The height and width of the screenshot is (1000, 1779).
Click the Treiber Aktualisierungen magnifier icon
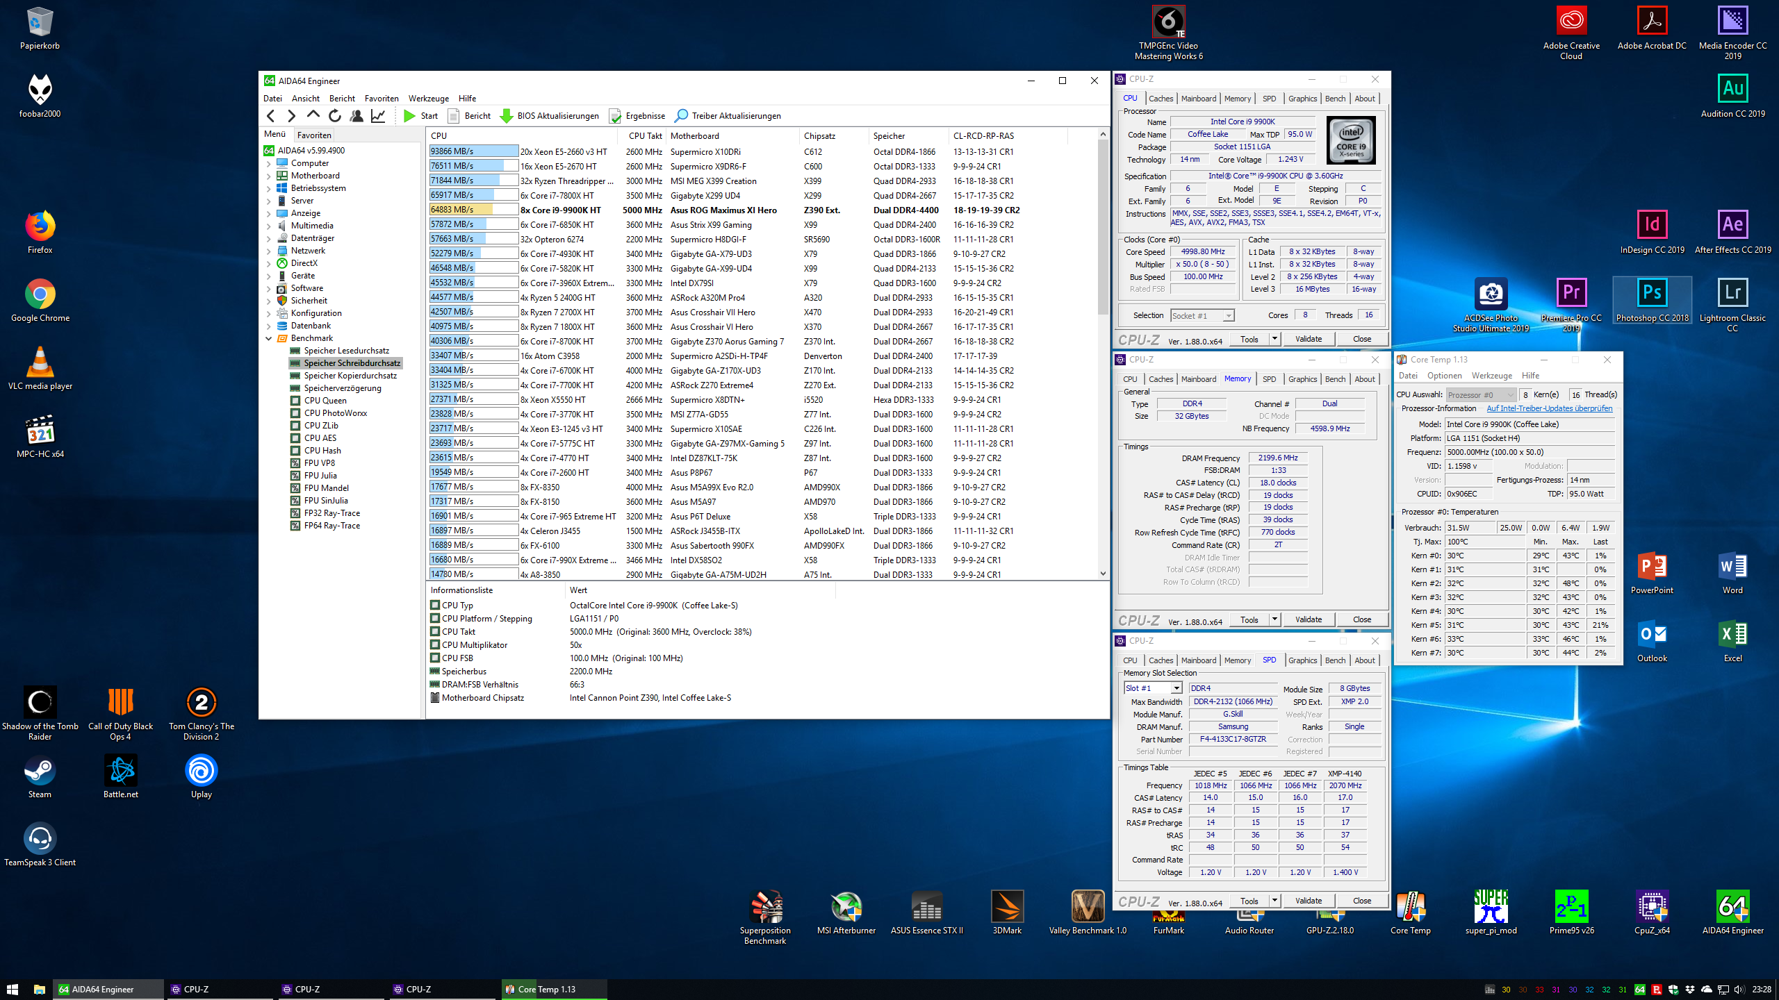(682, 116)
